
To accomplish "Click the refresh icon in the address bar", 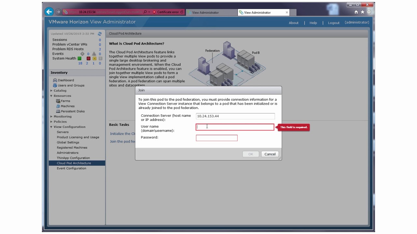I will point(181,12).
